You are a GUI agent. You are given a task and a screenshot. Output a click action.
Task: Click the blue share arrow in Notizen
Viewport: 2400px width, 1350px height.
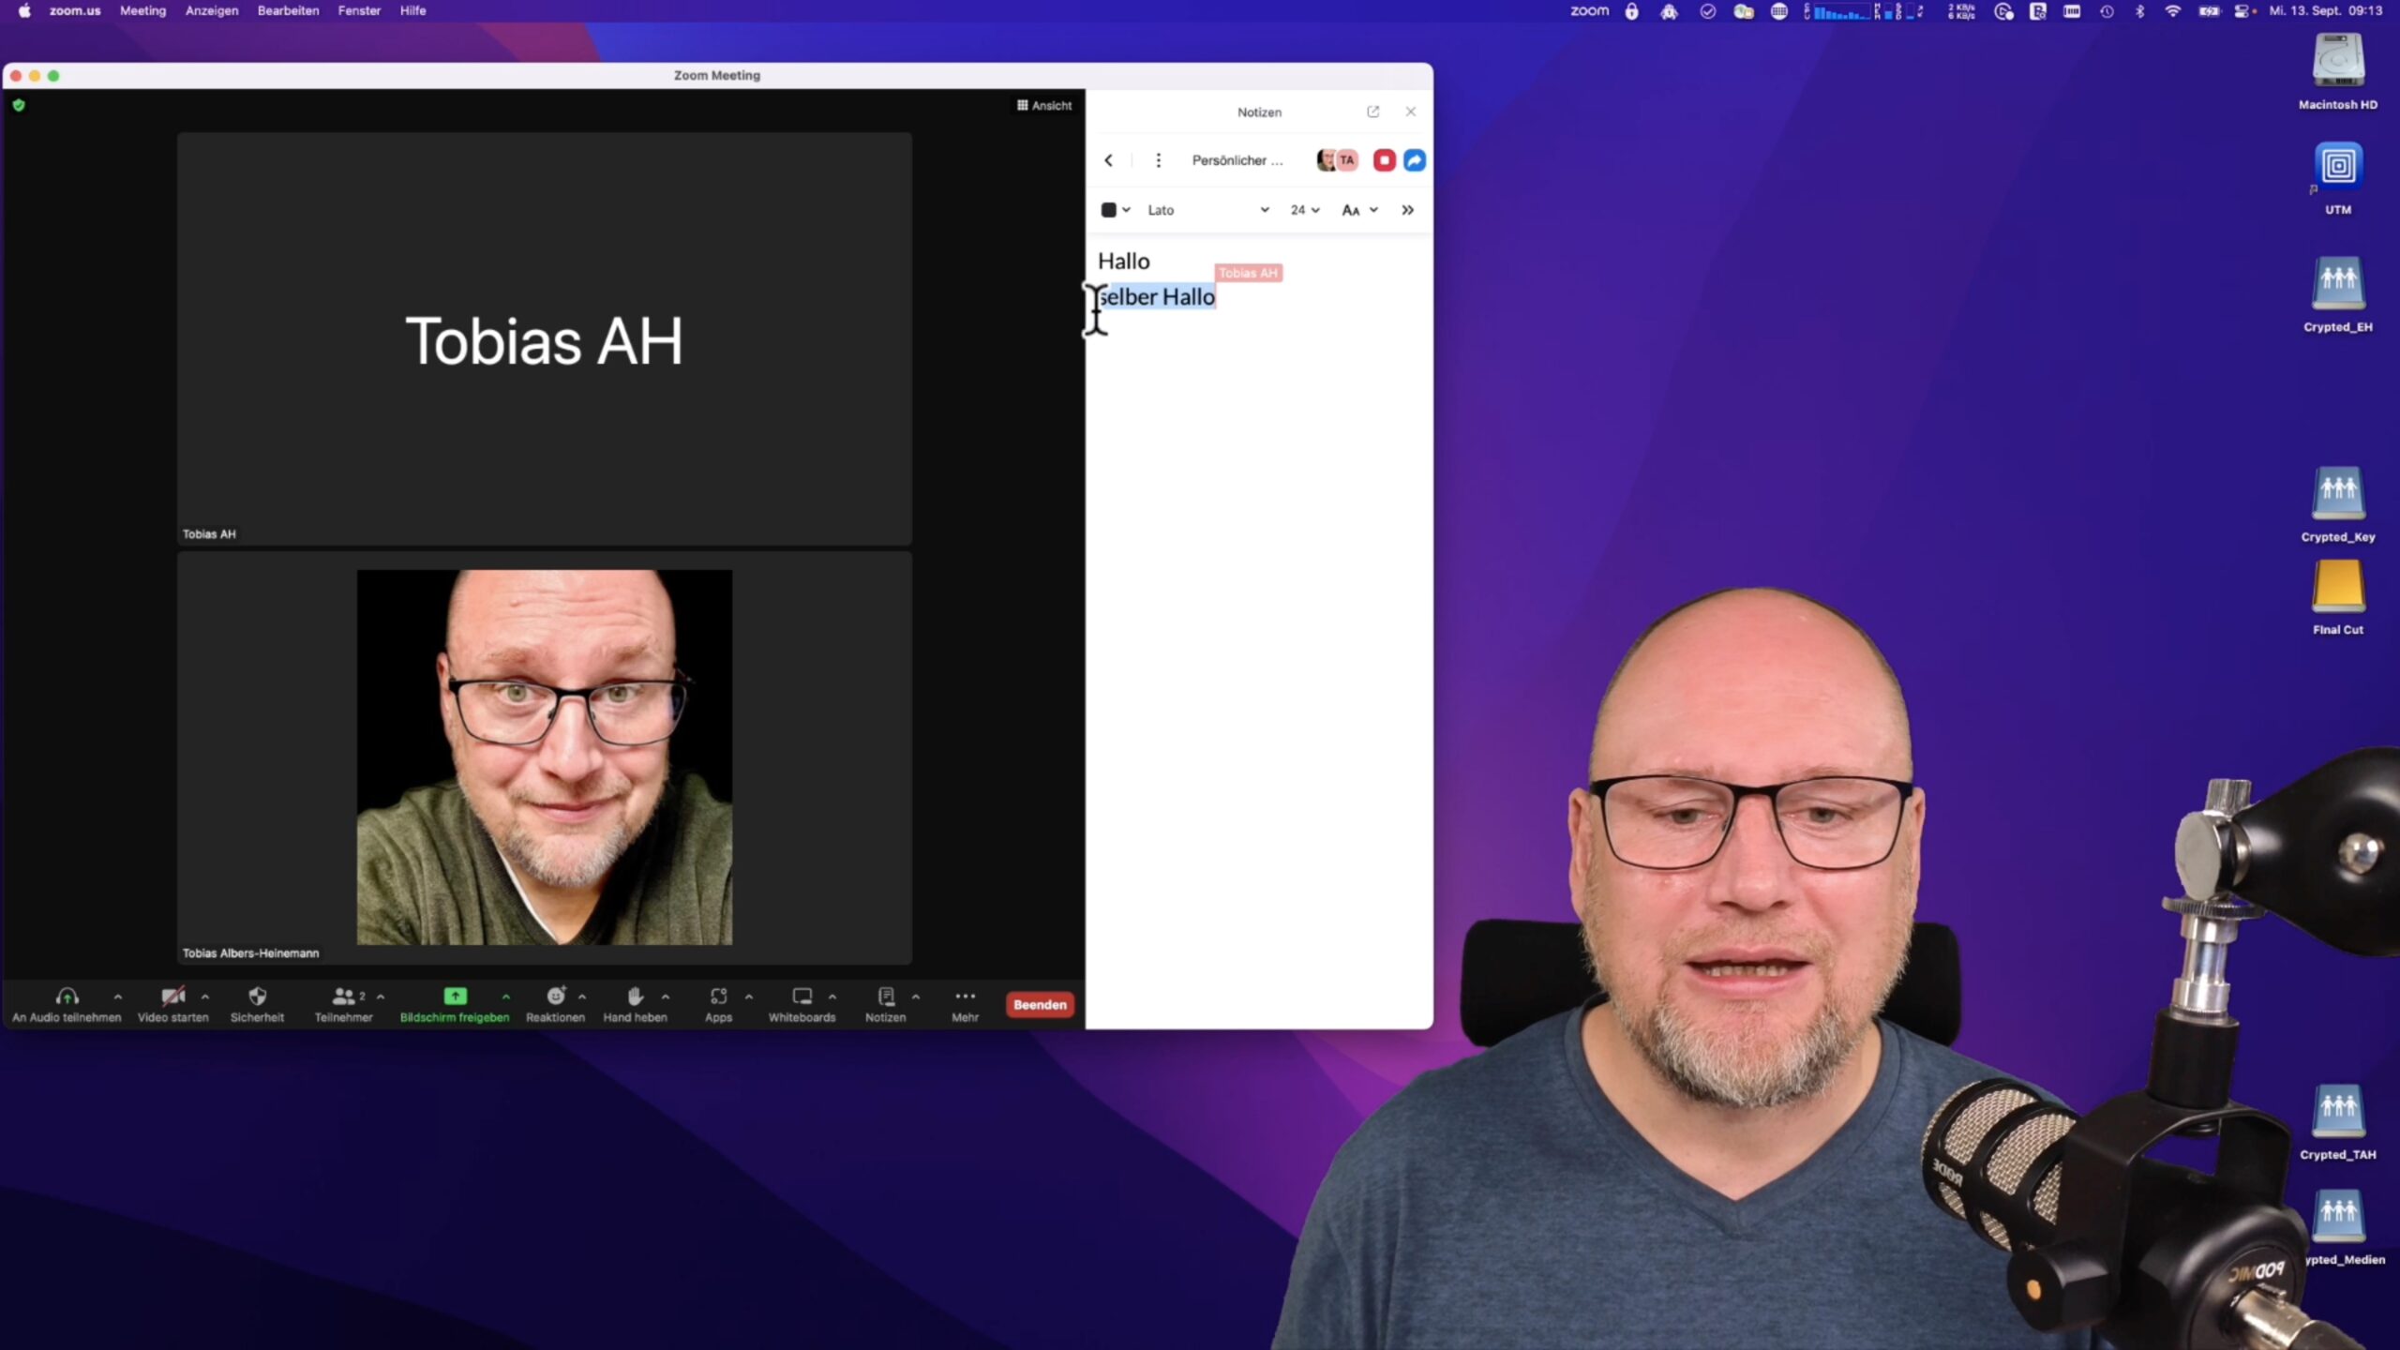point(1415,160)
